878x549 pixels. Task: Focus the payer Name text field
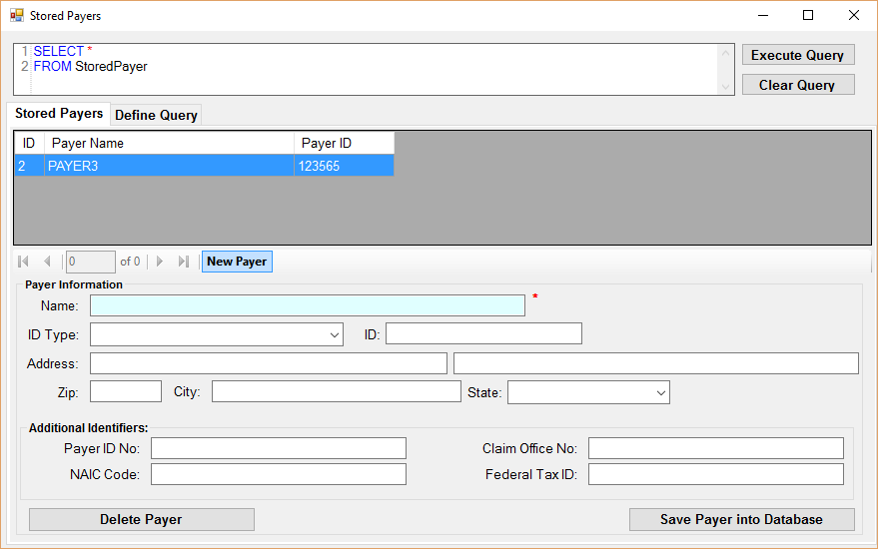pos(307,305)
